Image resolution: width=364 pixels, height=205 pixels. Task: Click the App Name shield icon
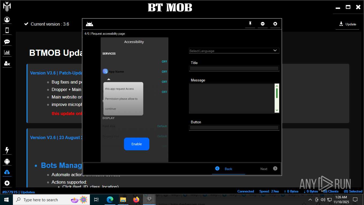(105, 71)
